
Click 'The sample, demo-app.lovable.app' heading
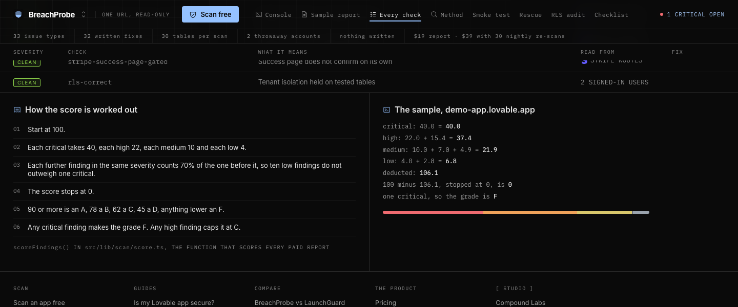pos(465,110)
